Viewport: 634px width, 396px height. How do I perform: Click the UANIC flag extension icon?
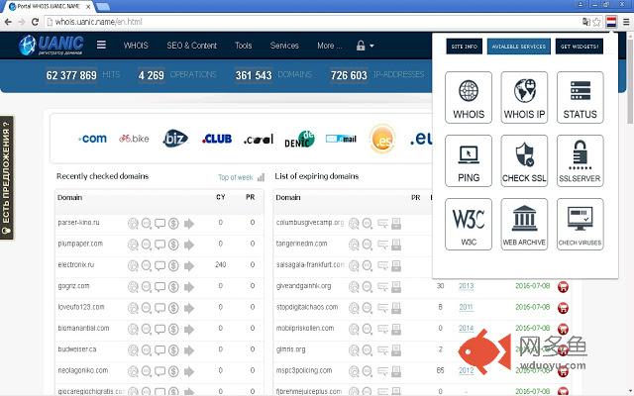pyautogui.click(x=611, y=22)
